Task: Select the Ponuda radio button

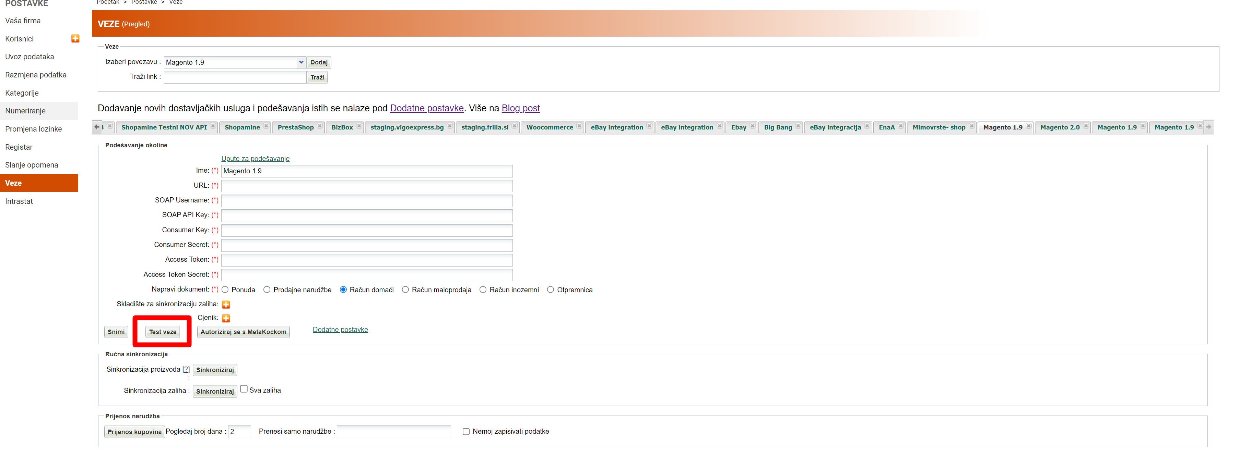Action: tap(225, 290)
